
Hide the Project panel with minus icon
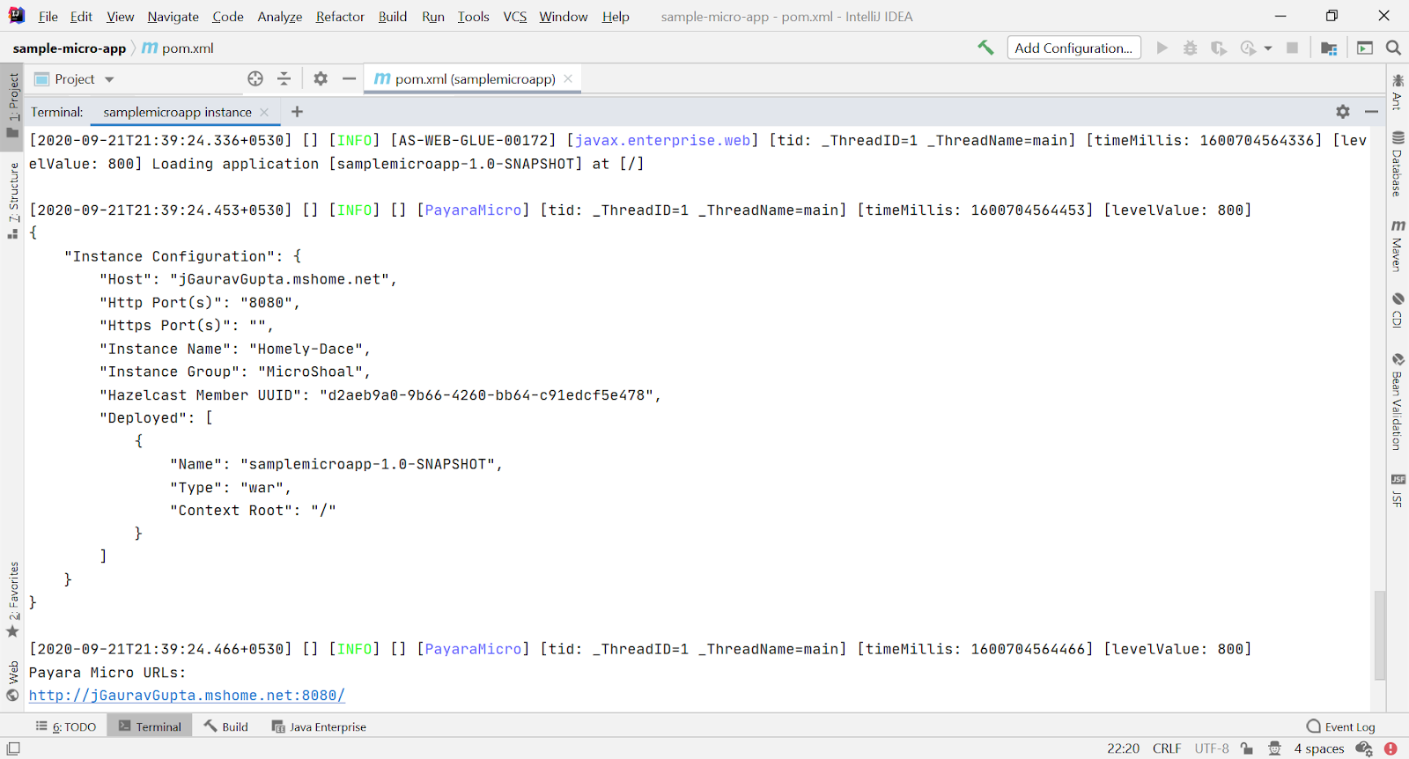point(349,79)
